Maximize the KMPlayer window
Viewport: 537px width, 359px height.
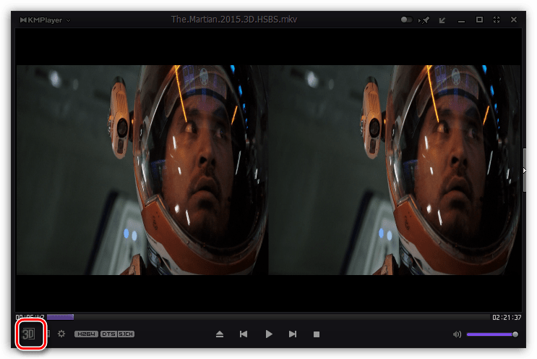[x=479, y=20]
